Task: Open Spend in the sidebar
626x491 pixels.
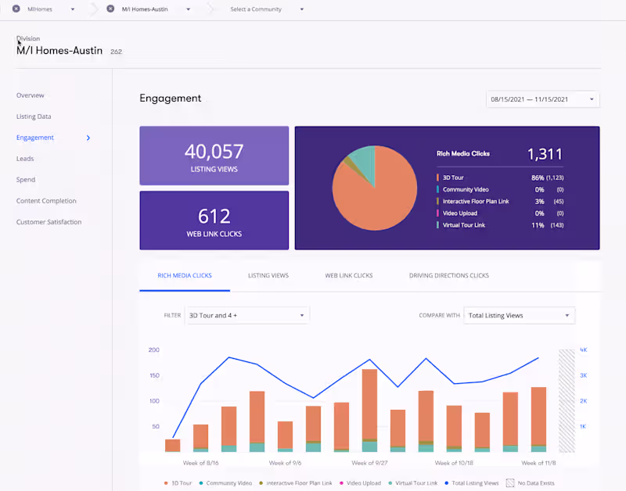Action: tap(26, 180)
